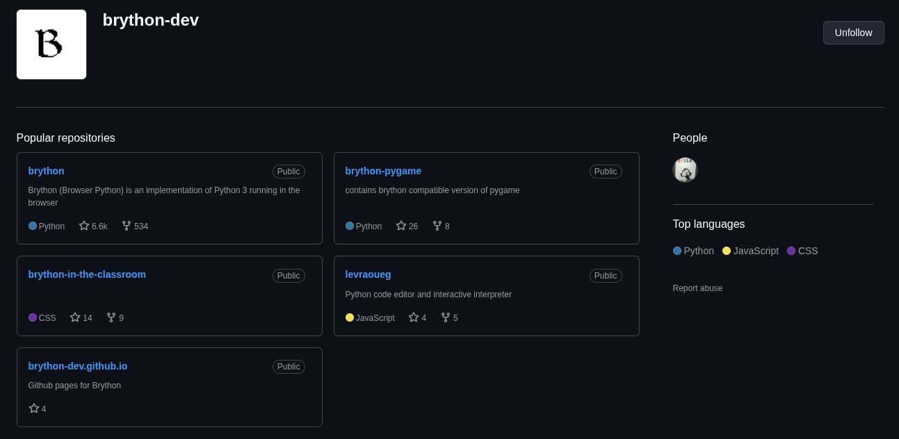The height and width of the screenshot is (439, 899).
Task: Click the star icon for brython (6.6k)
Action: coord(84,226)
